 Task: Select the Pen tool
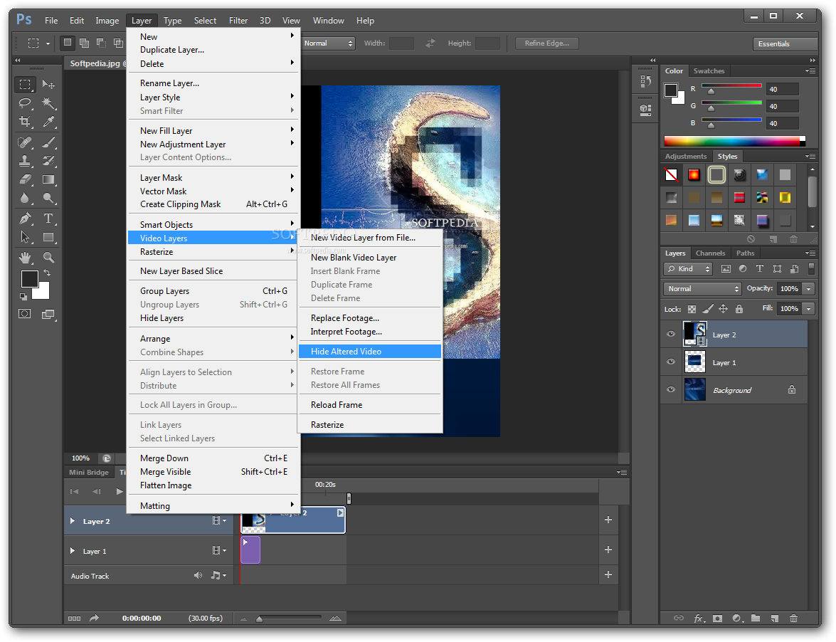24,218
